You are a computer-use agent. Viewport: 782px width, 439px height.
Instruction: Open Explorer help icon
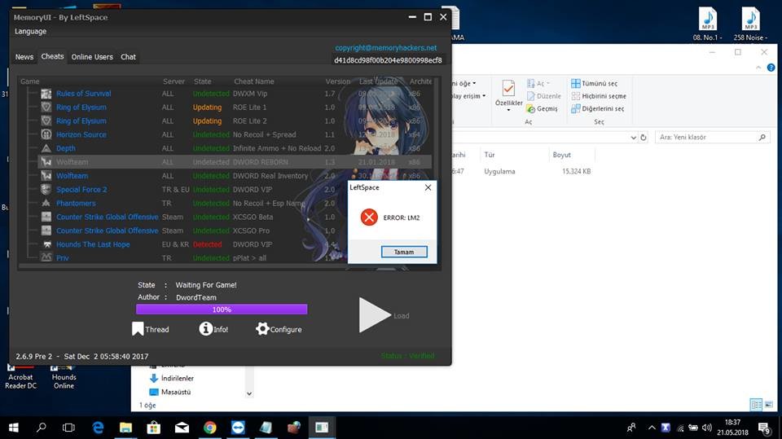pos(771,68)
